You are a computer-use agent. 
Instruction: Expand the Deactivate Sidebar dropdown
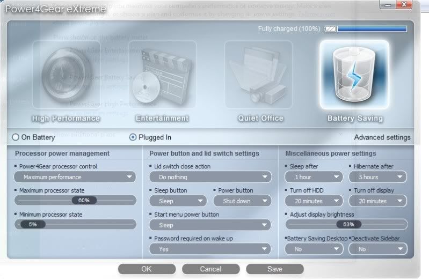[378, 249]
